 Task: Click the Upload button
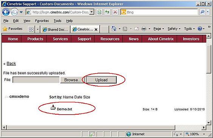(x=101, y=80)
